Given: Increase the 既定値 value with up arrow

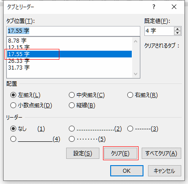Looking at the screenshot, I should (x=178, y=29).
